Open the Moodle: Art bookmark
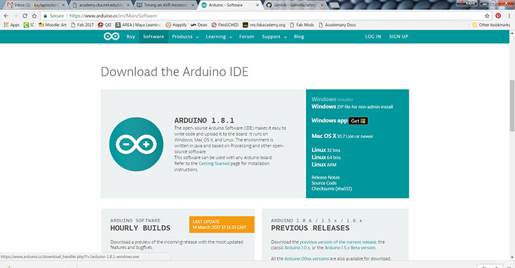 (x=52, y=25)
